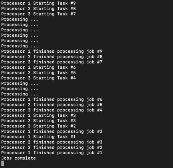Click 'Processor 1 Starting Task #1' line
Screen dimensions: 173x168
38,137
